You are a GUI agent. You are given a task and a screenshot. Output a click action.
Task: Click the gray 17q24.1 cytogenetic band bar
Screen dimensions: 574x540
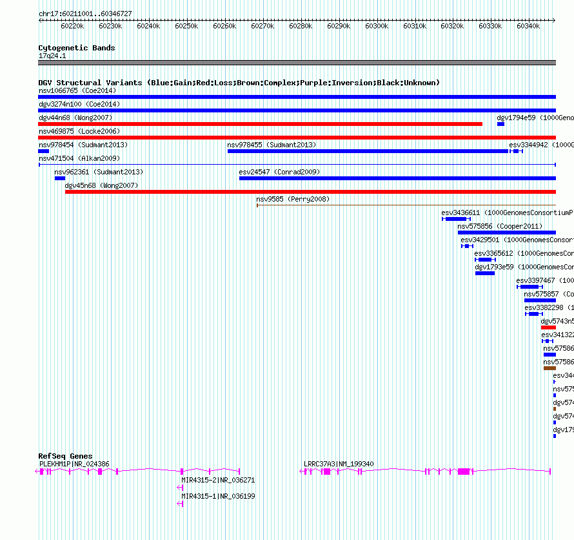[297, 63]
